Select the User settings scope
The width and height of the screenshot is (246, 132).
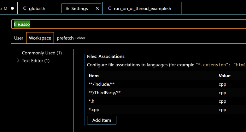[19, 38]
